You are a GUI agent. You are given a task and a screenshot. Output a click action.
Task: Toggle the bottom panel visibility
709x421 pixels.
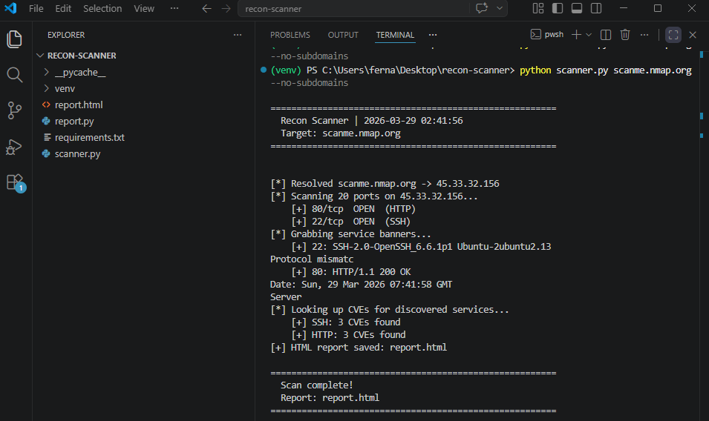click(x=576, y=8)
